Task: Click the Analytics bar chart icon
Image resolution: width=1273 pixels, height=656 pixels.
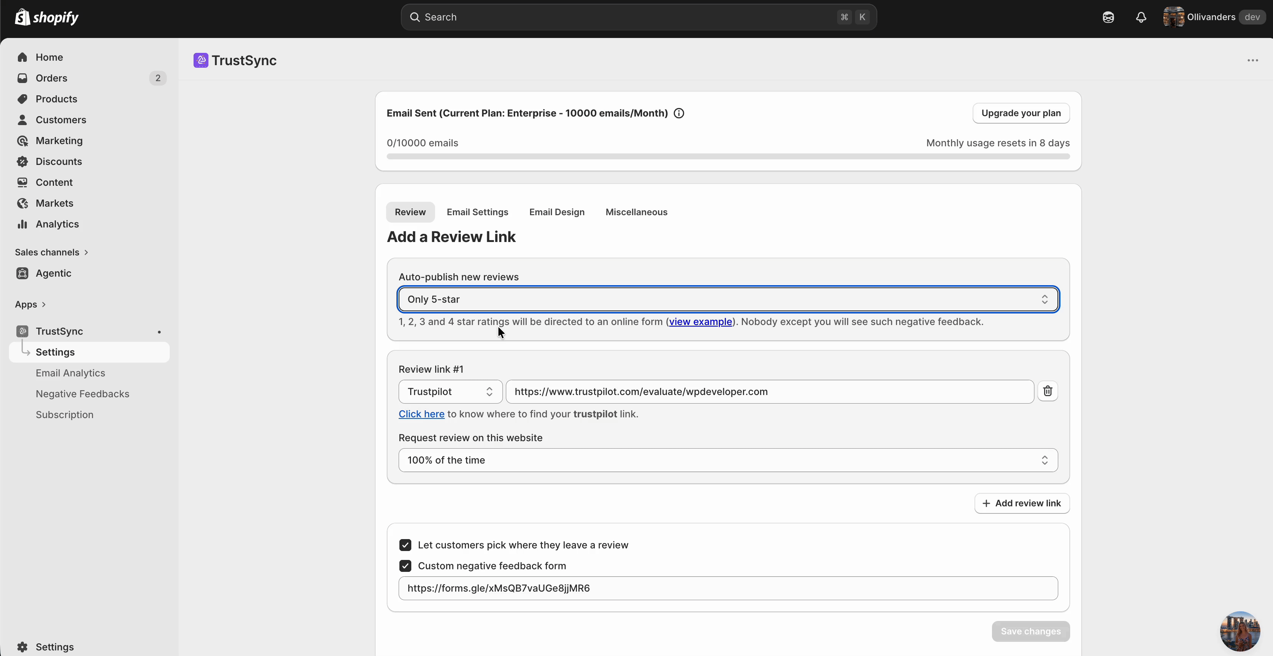Action: coord(22,224)
